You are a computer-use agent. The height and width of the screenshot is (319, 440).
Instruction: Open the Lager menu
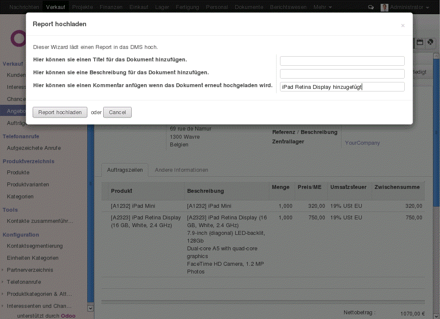[162, 7]
